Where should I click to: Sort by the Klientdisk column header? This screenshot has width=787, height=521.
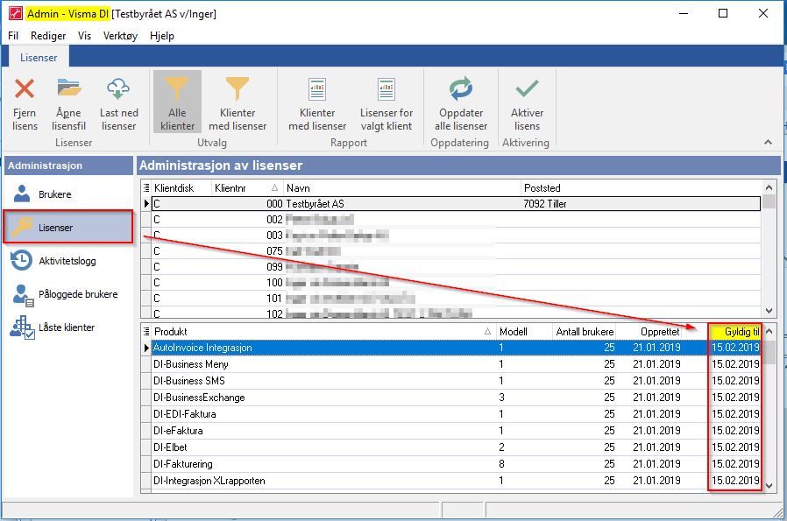click(181, 188)
